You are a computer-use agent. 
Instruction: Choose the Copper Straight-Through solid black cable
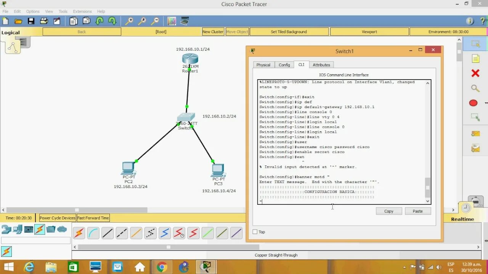pyautogui.click(x=108, y=233)
